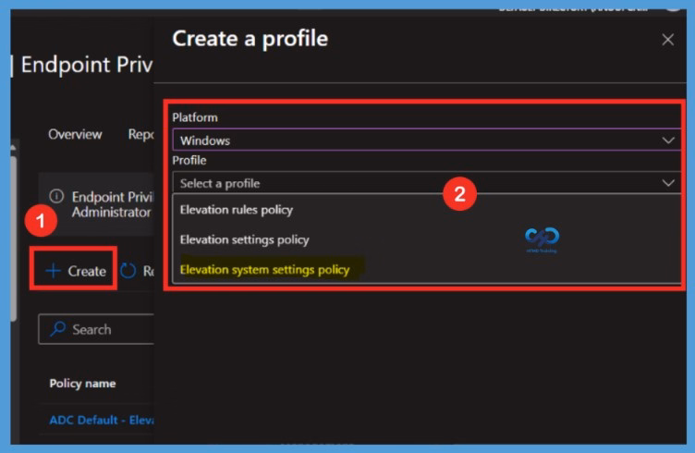Click the magnifier icon in Search box
695x453 pixels.
57,329
